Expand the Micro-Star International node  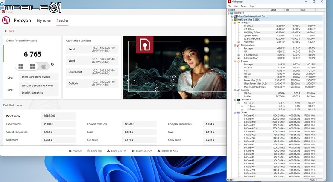(232, 16)
